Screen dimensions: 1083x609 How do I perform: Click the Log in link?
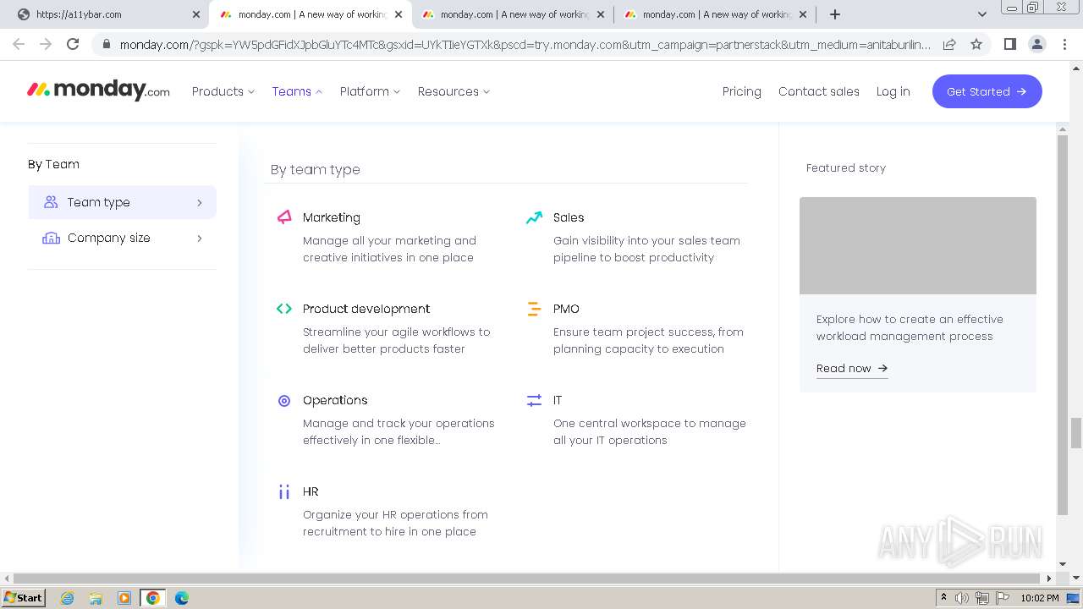point(893,91)
